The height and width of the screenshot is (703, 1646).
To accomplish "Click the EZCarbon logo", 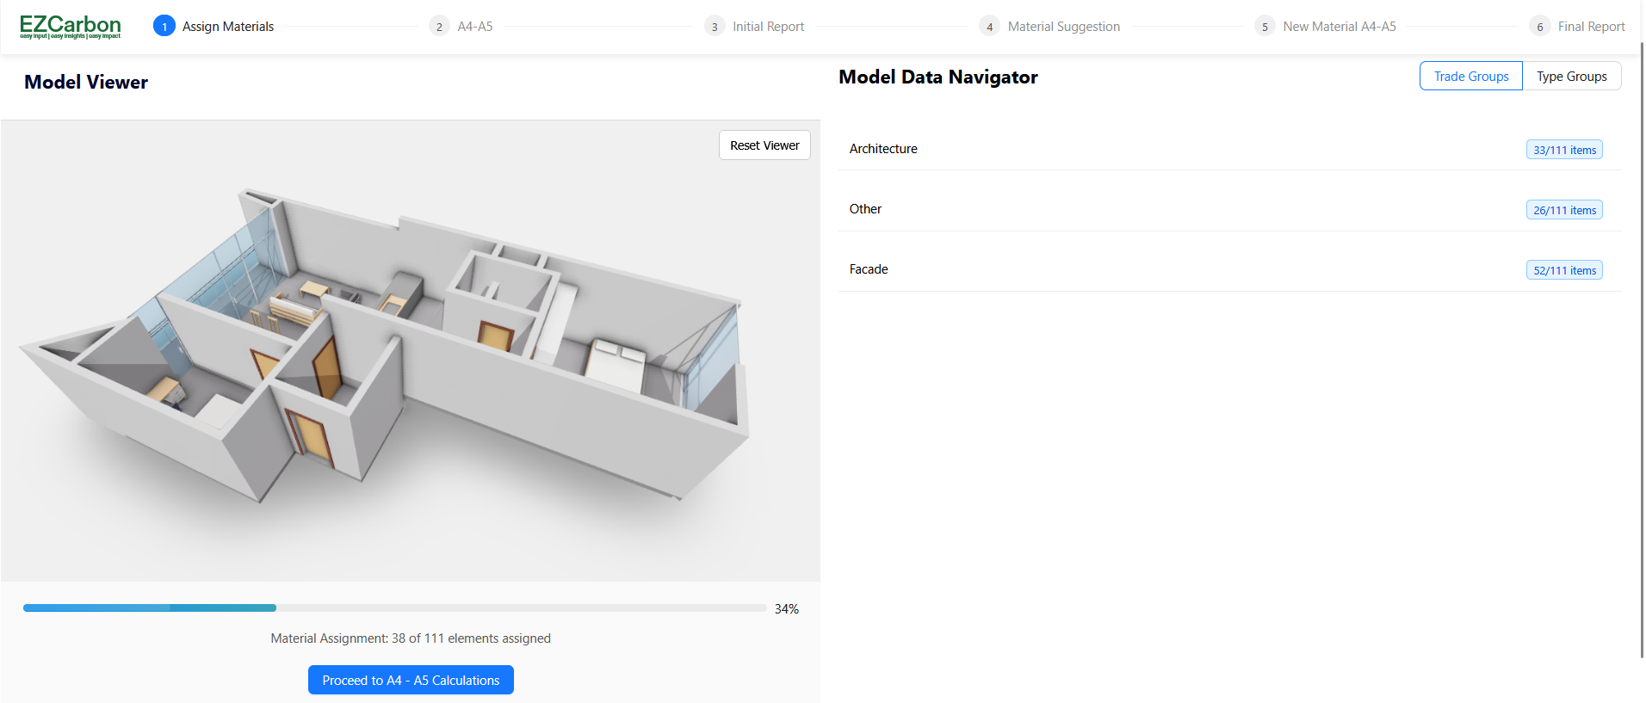I will (x=70, y=27).
